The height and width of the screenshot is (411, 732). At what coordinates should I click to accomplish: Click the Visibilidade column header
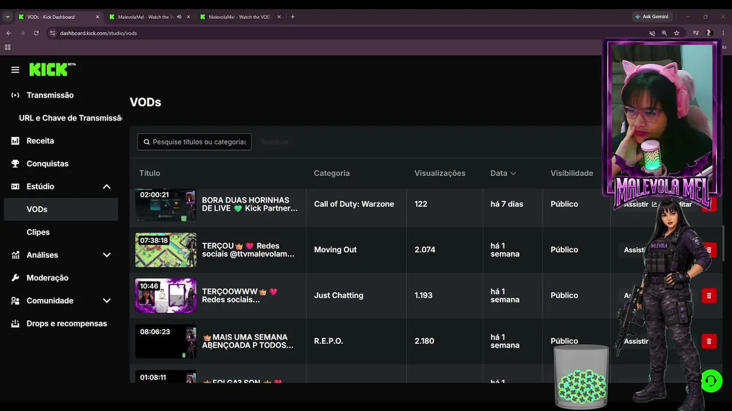tap(572, 174)
